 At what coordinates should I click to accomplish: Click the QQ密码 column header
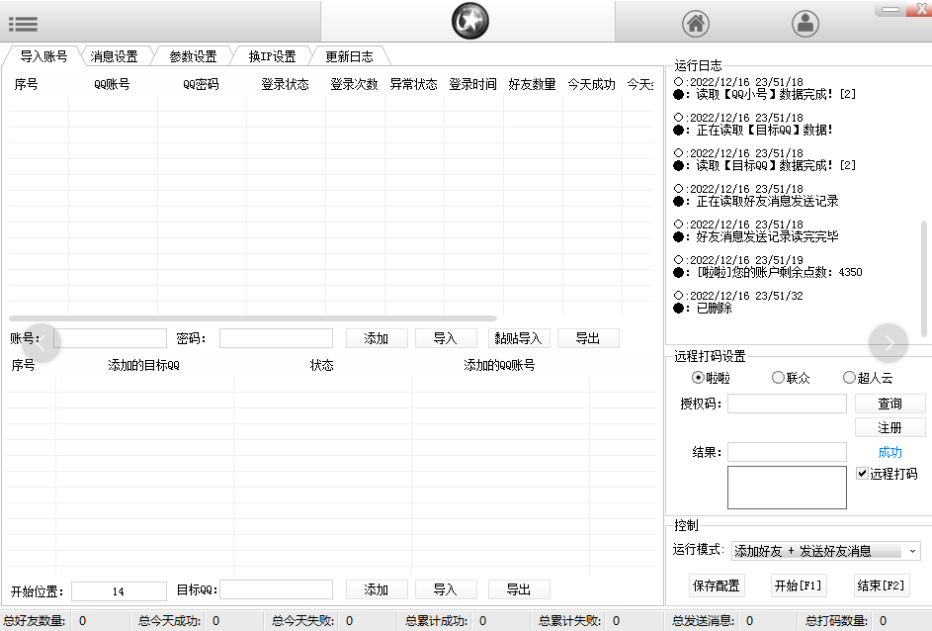click(x=201, y=84)
